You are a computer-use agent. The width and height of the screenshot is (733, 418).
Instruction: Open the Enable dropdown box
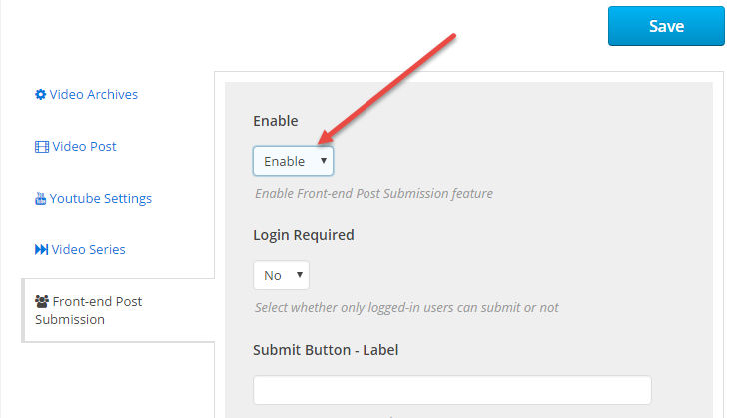click(x=294, y=161)
